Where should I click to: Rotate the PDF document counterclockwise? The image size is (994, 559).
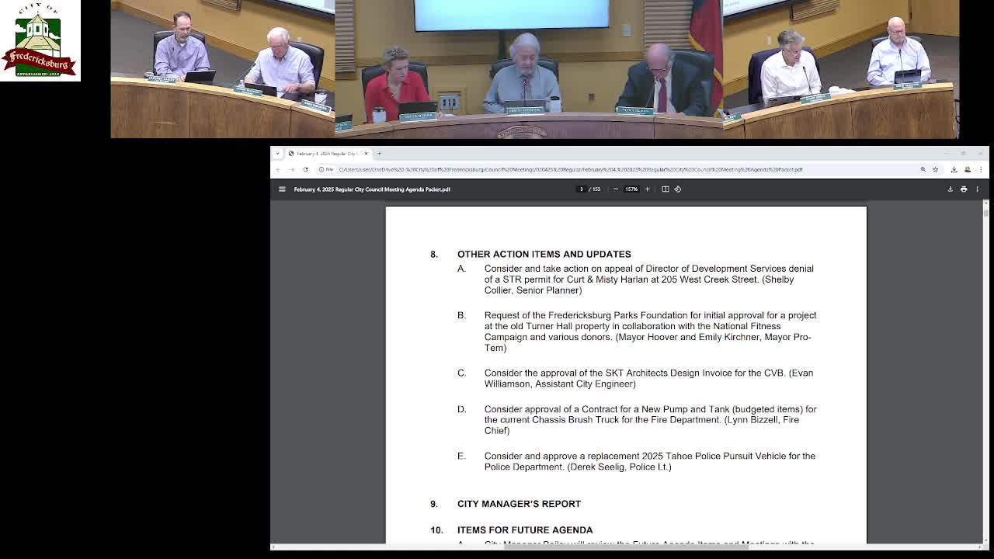(x=678, y=189)
